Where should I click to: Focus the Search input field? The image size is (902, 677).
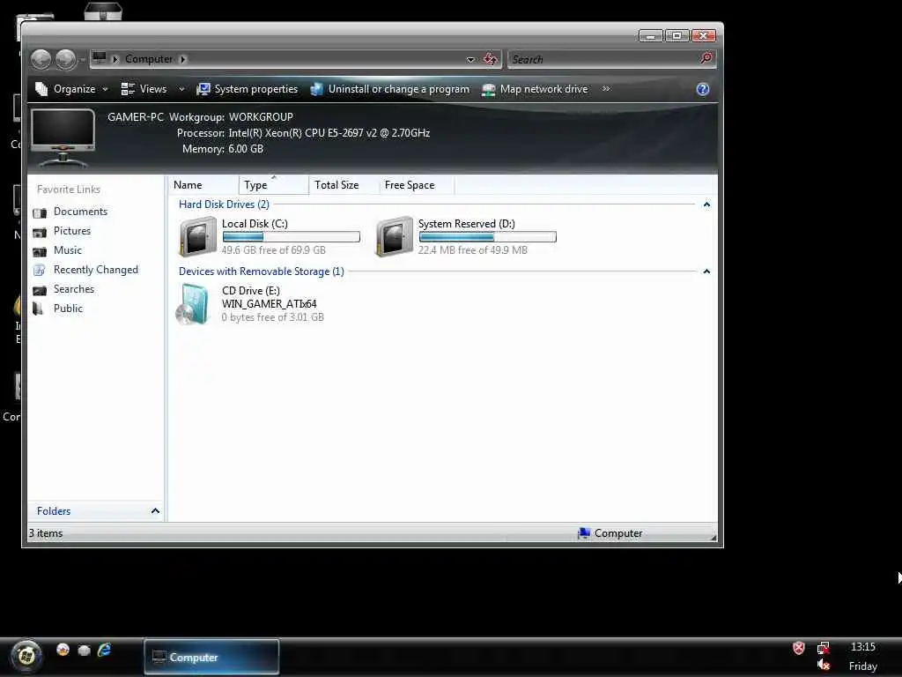coord(603,59)
